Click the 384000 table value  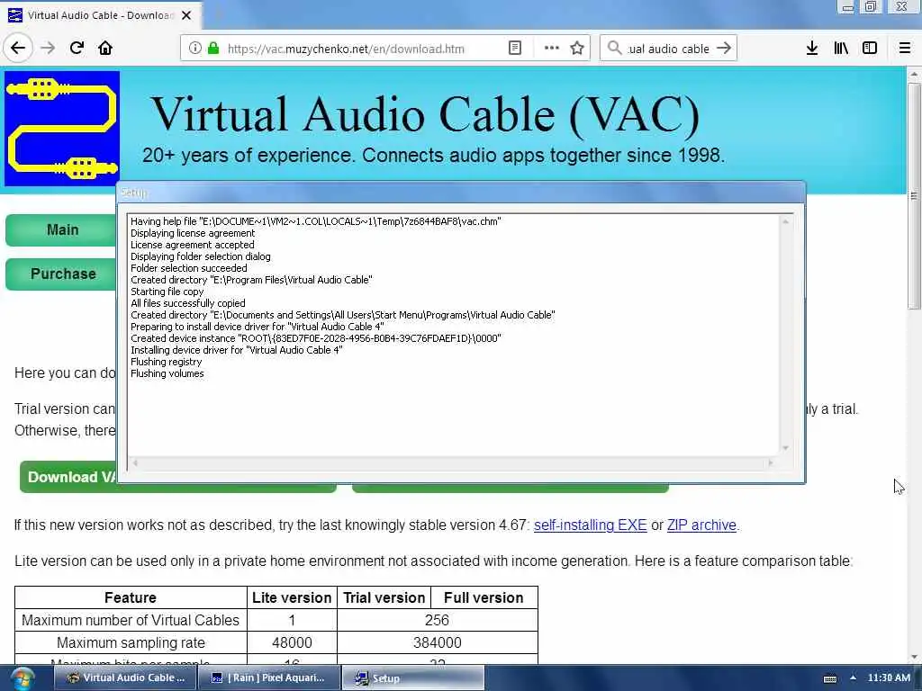[x=437, y=642]
